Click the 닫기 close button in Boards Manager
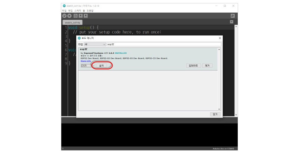This screenshot has width=299, height=168. 215,114
